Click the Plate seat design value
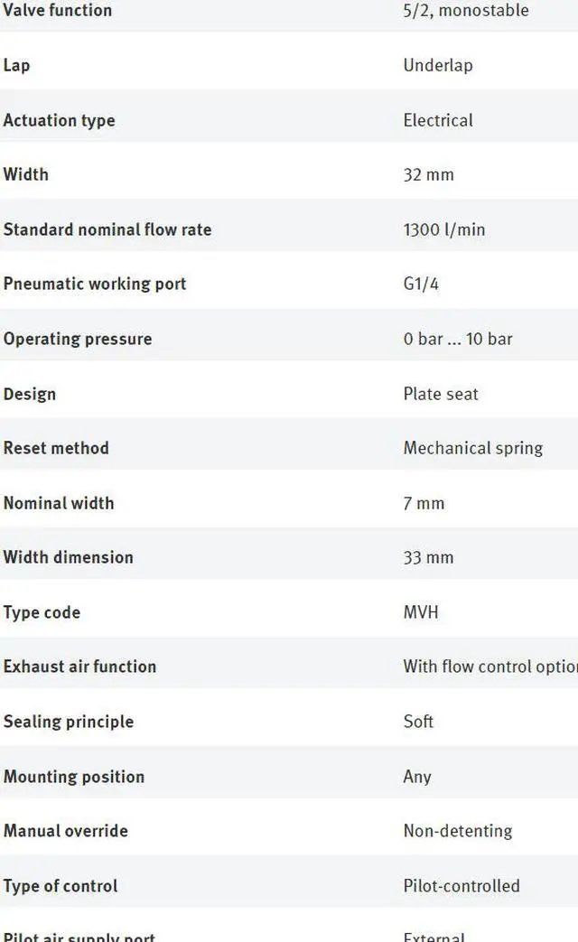The width and height of the screenshot is (578, 942). (441, 394)
